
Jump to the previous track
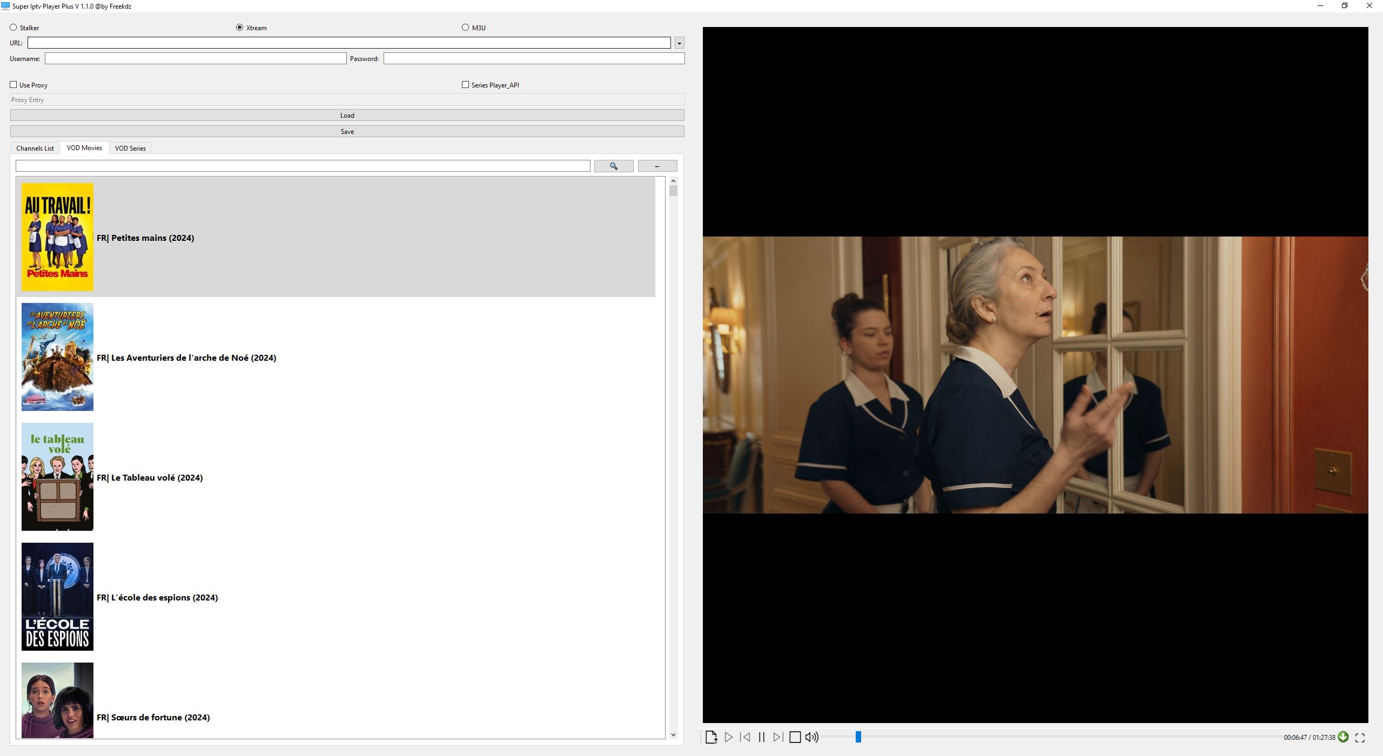tap(745, 737)
